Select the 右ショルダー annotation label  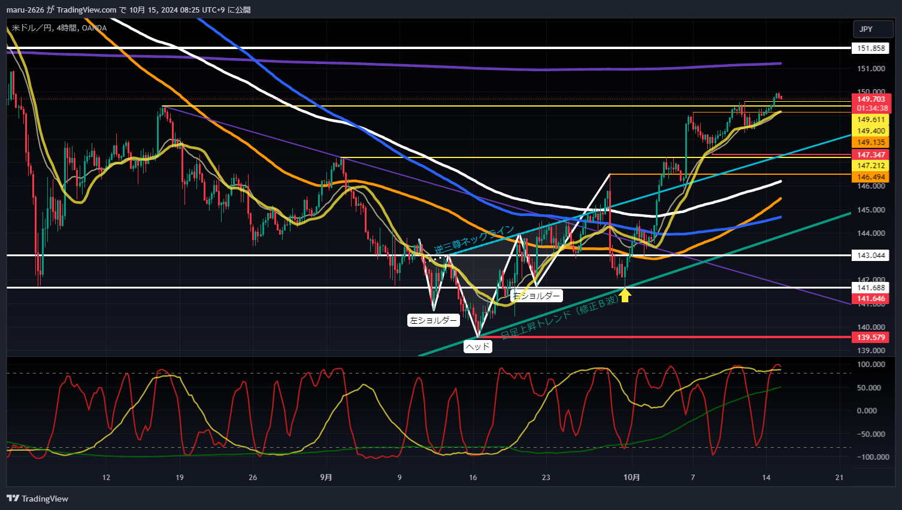point(537,295)
